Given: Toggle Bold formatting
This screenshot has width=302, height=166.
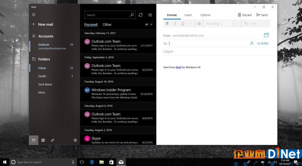Looking at the screenshot, I should pyautogui.click(x=167, y=23).
